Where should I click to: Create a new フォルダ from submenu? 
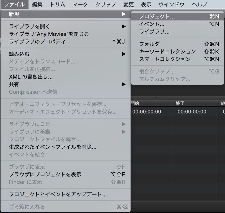149,44
